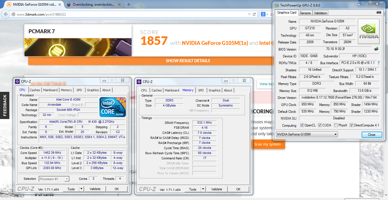Click the GPU Clock 650 MHz value
The image size is (388, 200).
tap(308, 105)
